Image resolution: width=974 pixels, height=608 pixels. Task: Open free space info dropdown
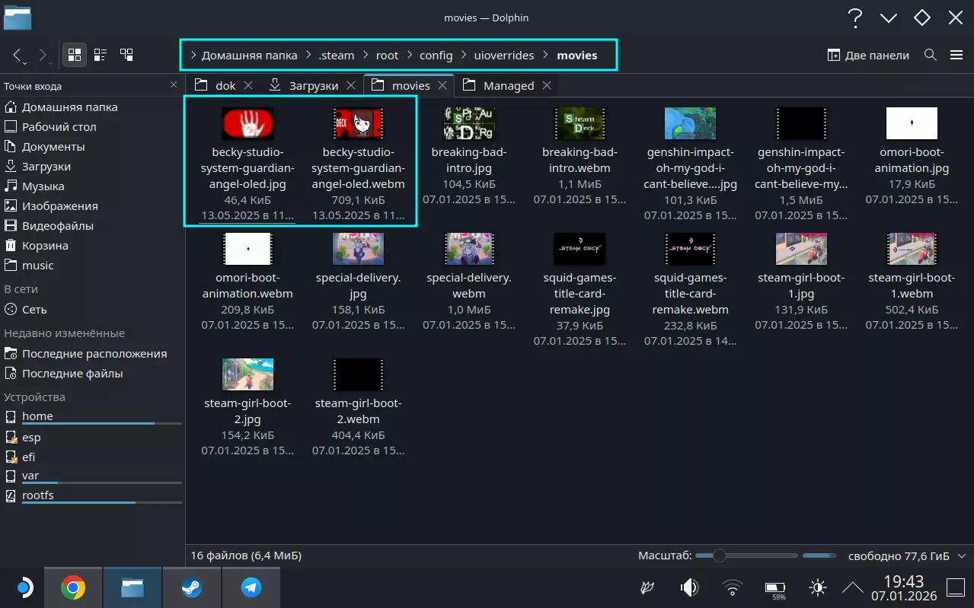(962, 555)
